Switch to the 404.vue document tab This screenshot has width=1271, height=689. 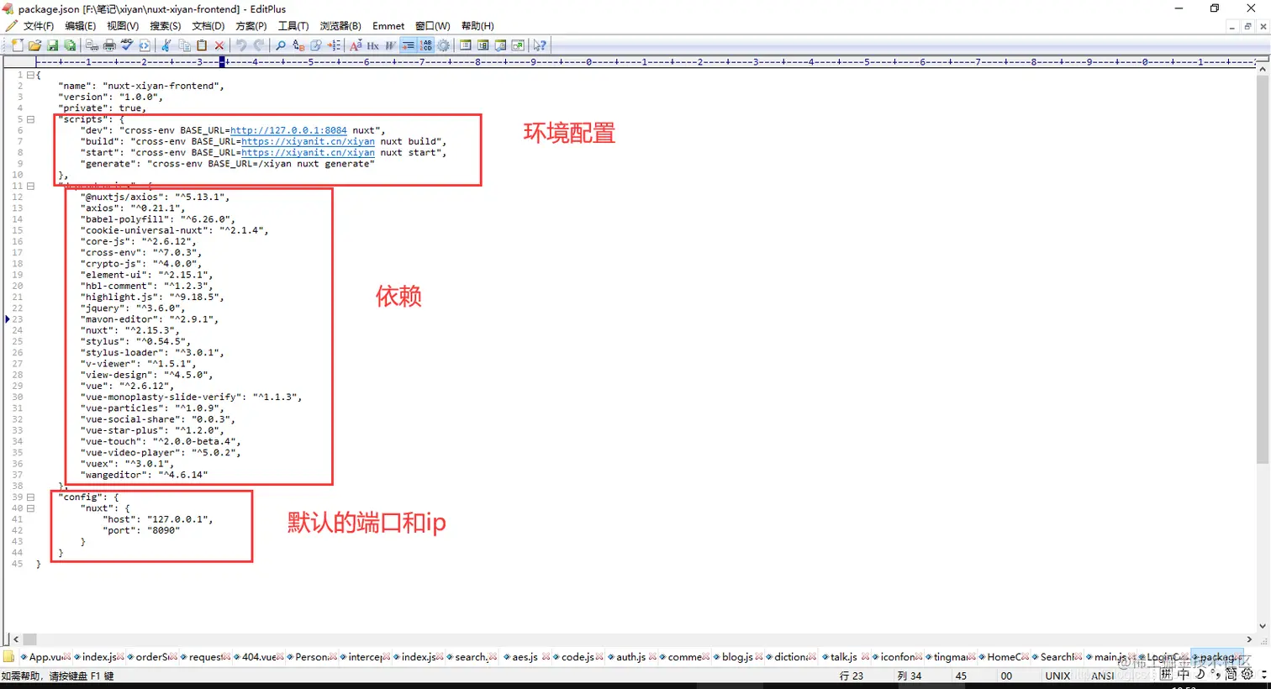click(x=259, y=657)
